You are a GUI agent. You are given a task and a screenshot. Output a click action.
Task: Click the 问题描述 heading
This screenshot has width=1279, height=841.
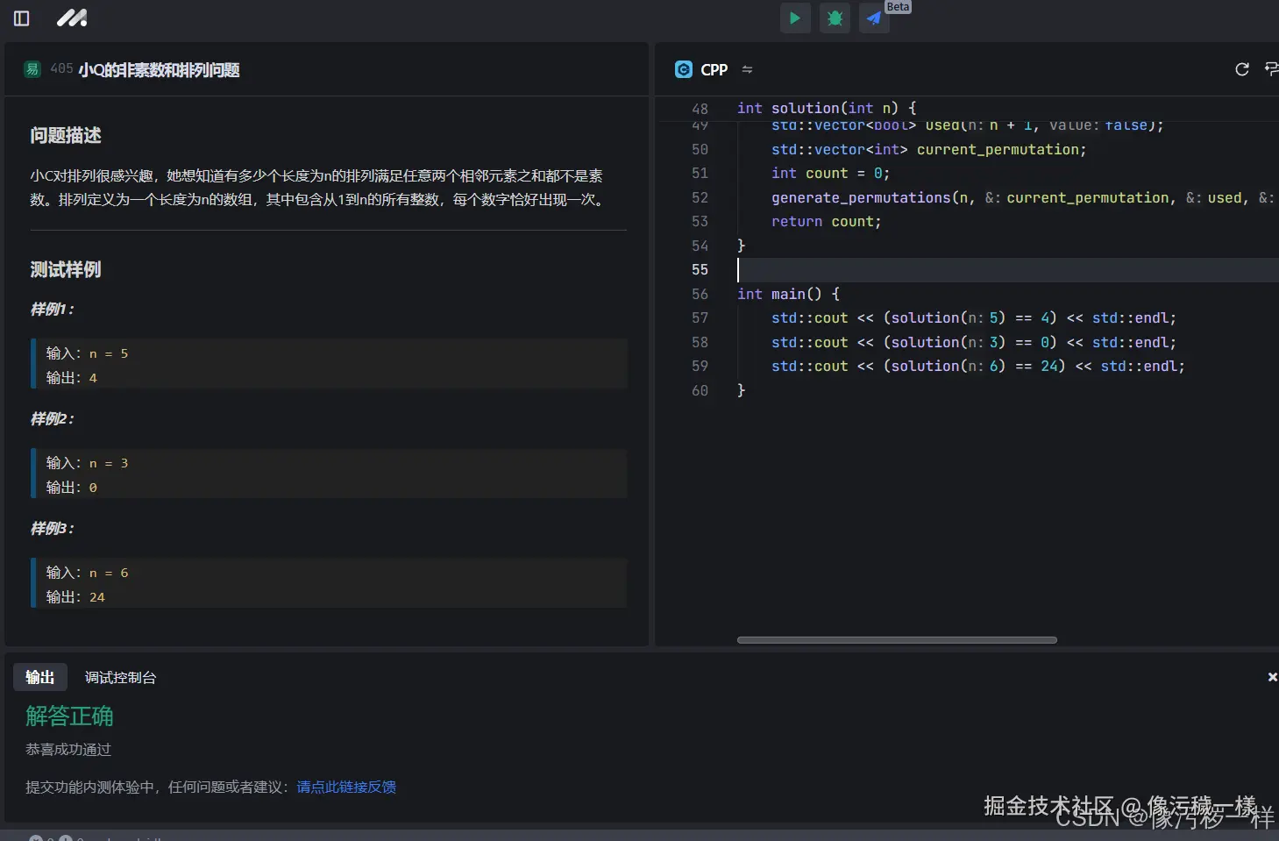[66, 135]
